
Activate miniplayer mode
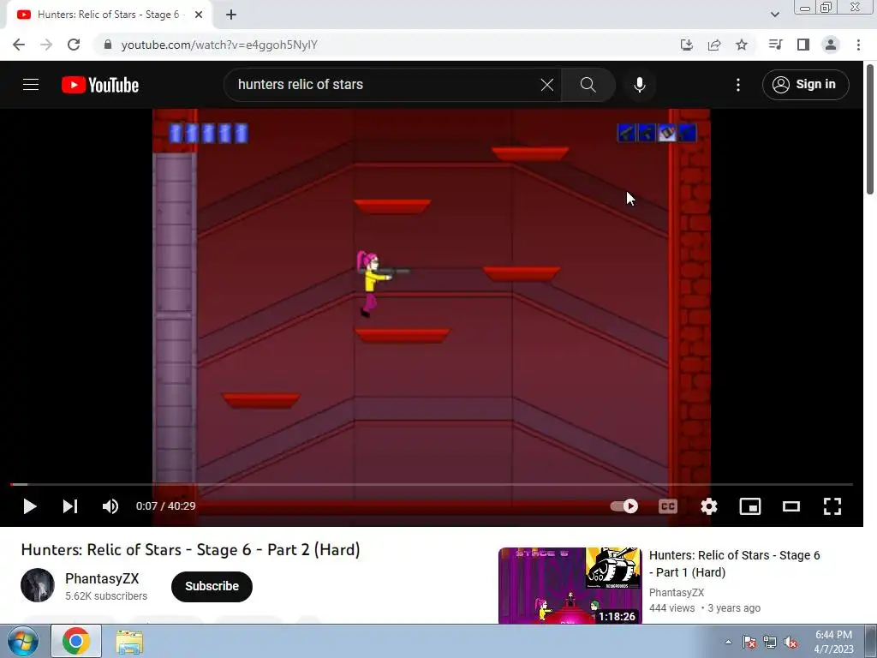(x=750, y=506)
